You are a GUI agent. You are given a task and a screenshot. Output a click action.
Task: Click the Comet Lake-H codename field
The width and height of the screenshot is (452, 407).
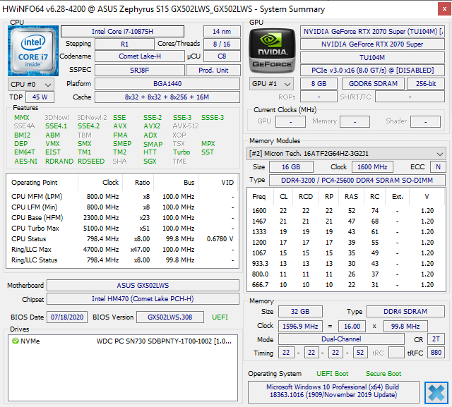coord(140,56)
